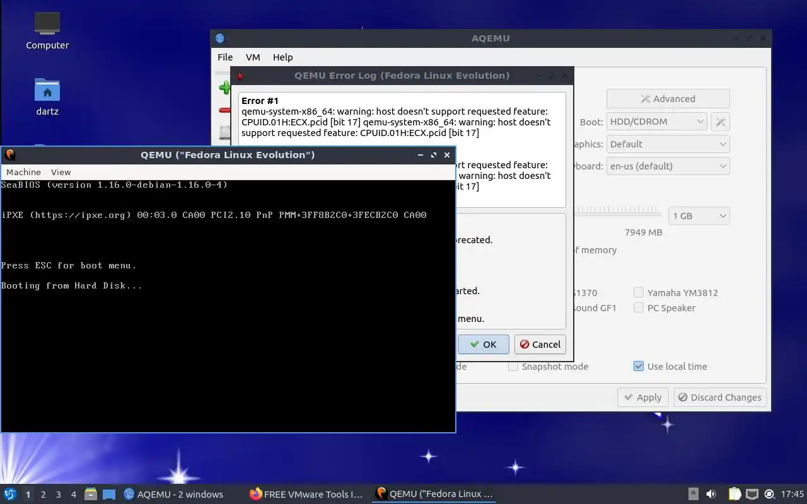Switch to the 'AQEMU - 2 windows' taskbar entry
Image resolution: width=807 pixels, height=504 pixels.
[x=173, y=494]
